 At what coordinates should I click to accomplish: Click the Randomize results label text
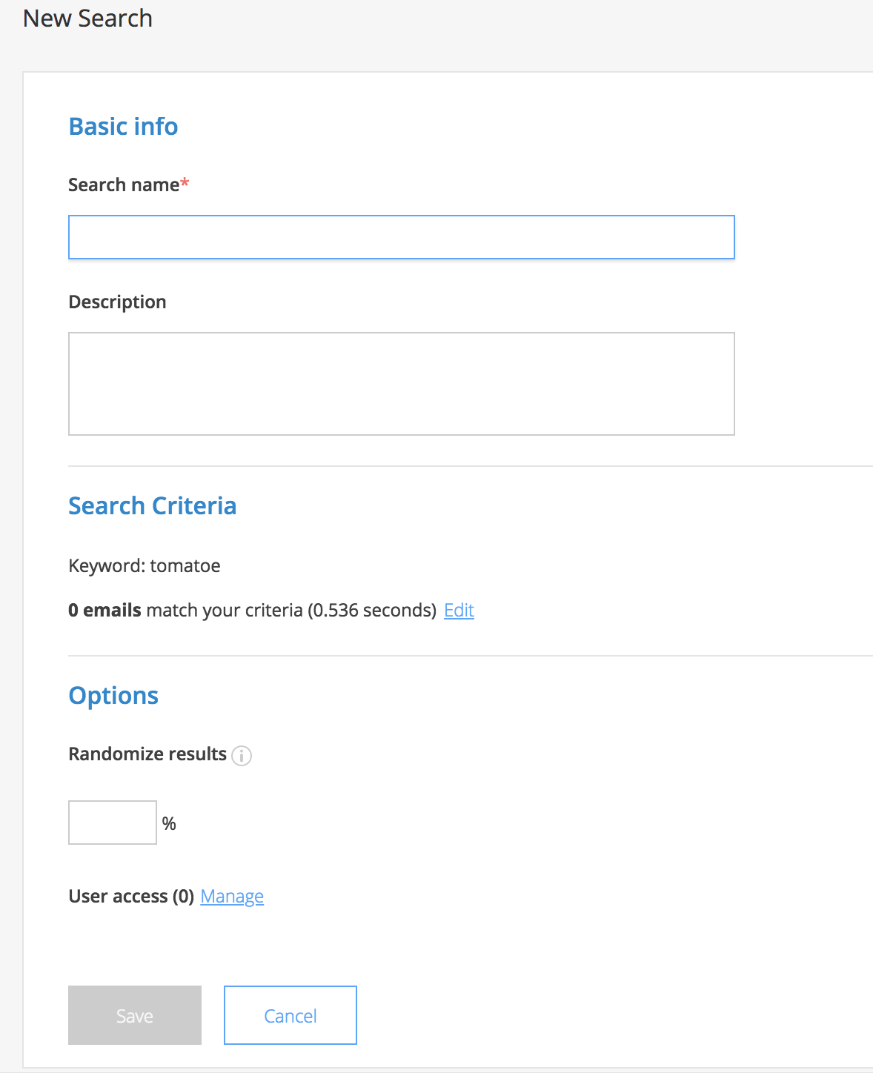tap(147, 754)
